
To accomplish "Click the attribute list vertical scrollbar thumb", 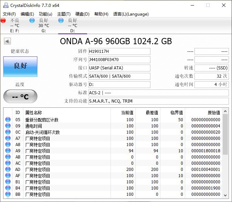I will pos(225,134).
